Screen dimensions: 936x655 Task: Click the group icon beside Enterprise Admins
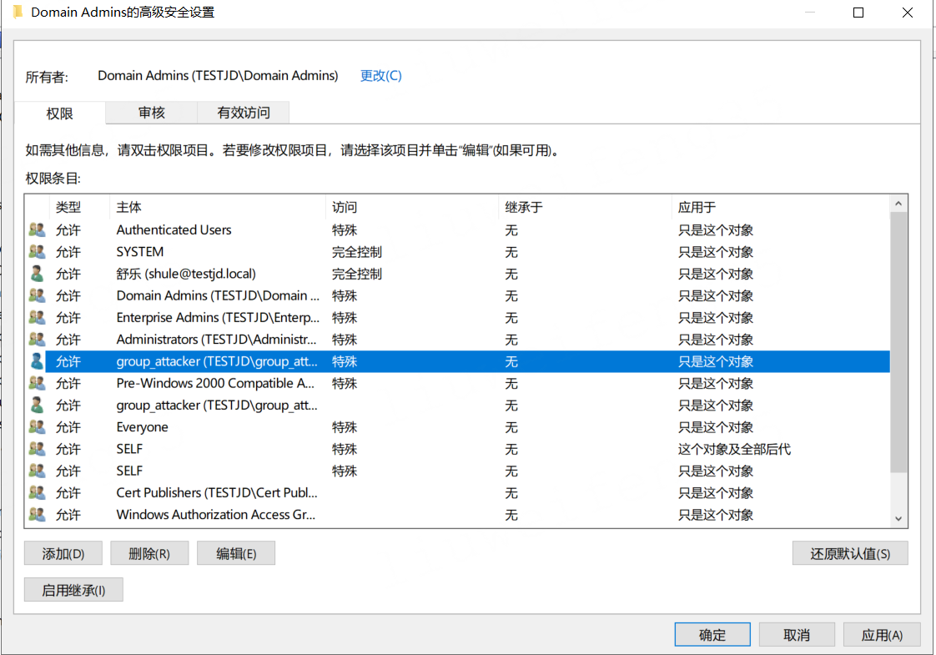point(37,318)
